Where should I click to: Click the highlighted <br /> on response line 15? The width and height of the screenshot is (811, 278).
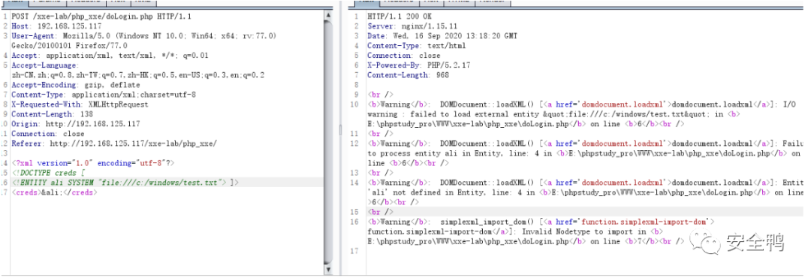[380, 212]
